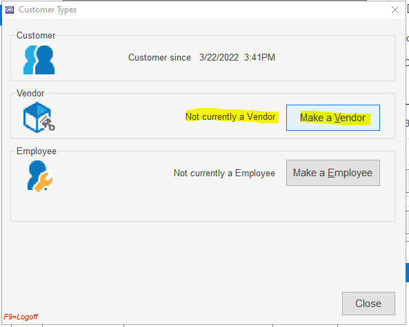Viewport: 409px width, 327px height.
Task: Click the Customer group heading
Action: [x=36, y=35]
